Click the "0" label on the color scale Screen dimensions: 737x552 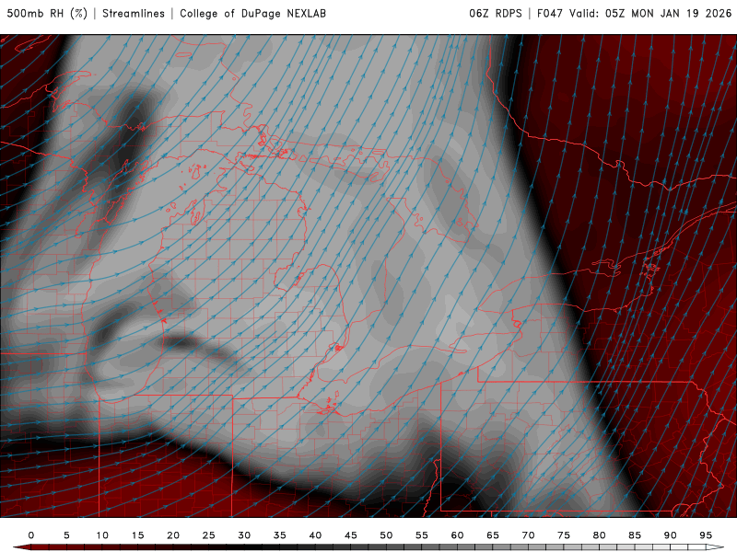pyautogui.click(x=31, y=535)
